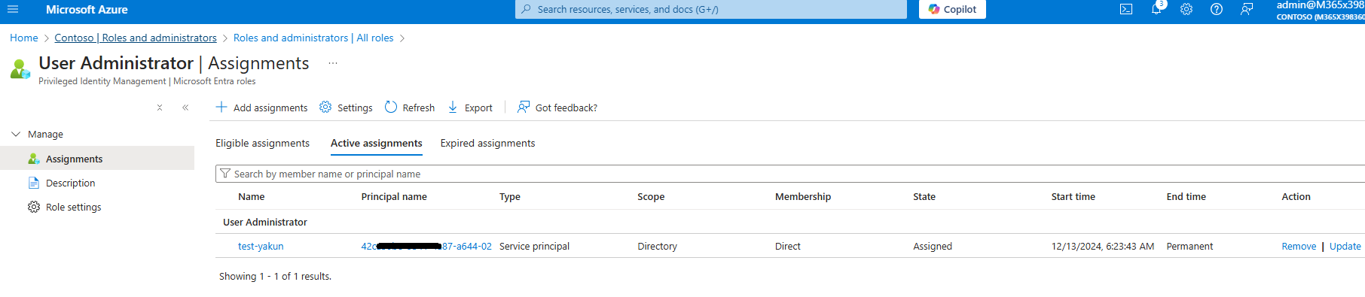
Task: Open the notifications bell
Action: tap(1156, 9)
